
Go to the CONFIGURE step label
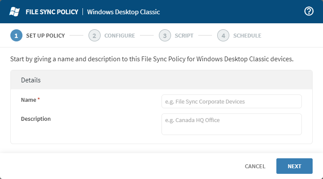pos(120,35)
